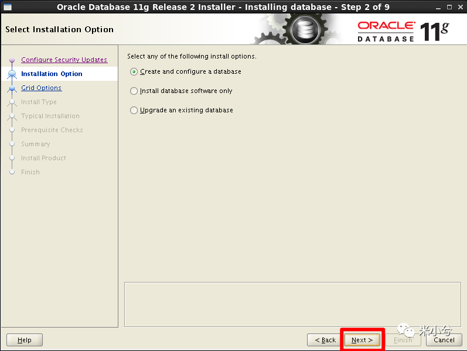The image size is (467, 351).
Task: Click the database gear graphic in header
Action: coord(304,30)
